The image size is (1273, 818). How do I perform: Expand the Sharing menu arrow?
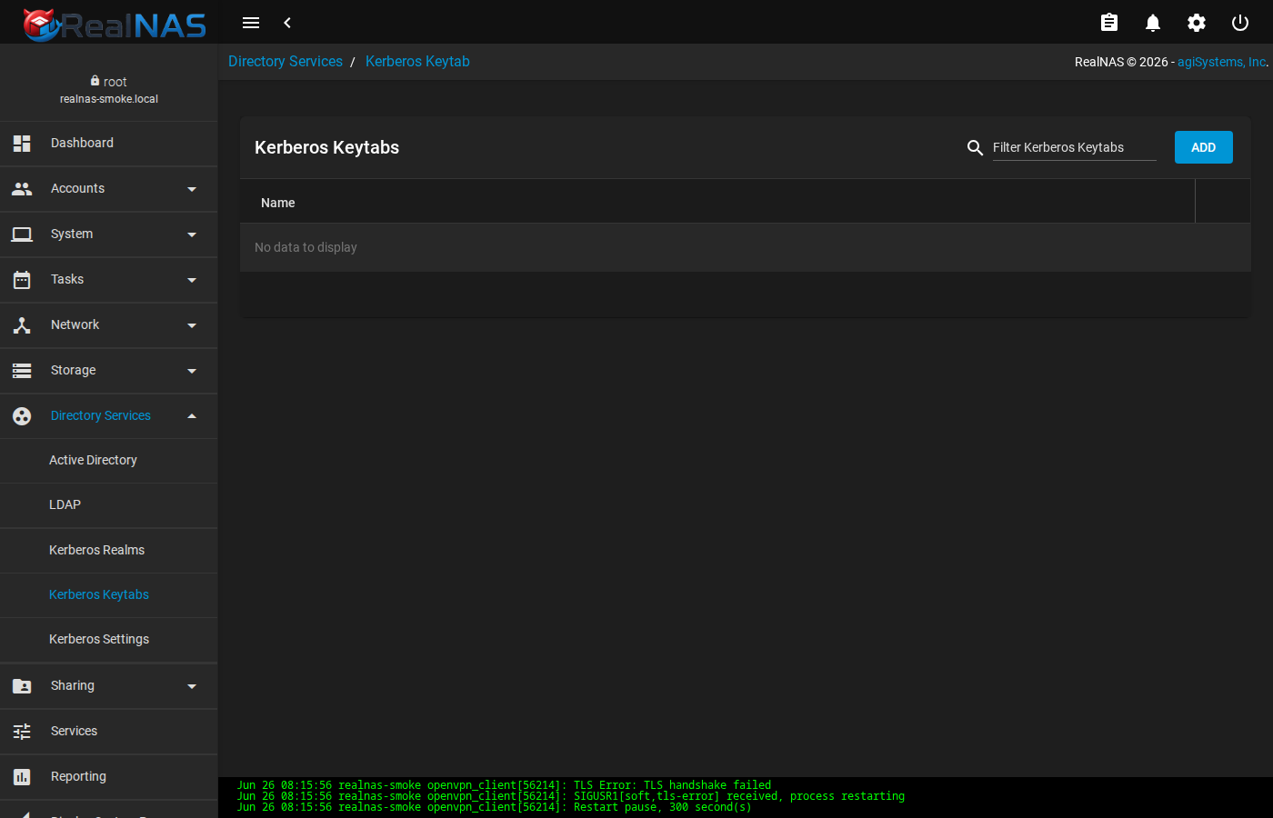click(192, 686)
